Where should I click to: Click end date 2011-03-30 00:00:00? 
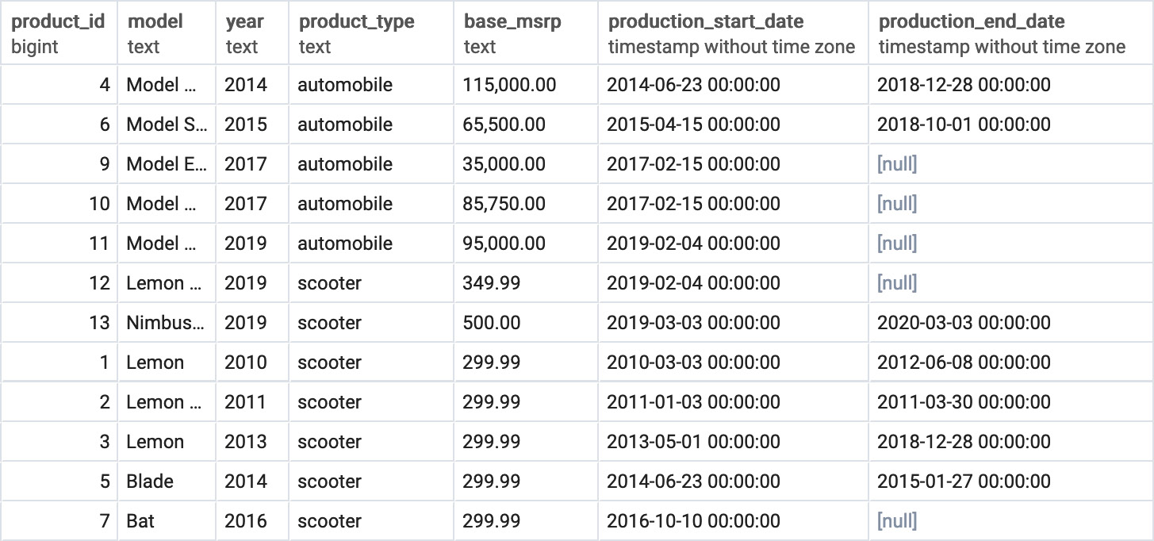click(x=1011, y=401)
